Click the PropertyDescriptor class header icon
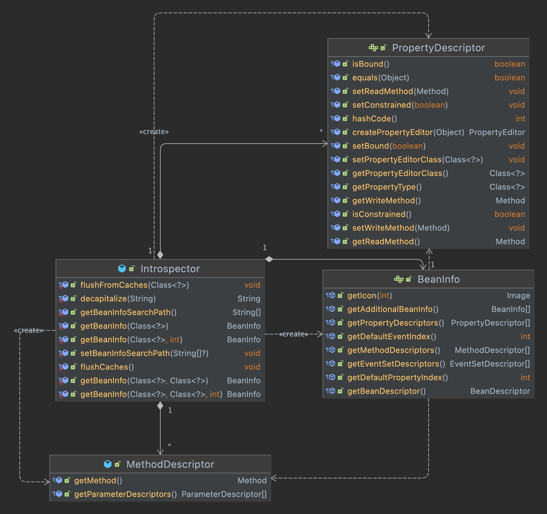Screen dimensions: 547x514 [x=373, y=47]
